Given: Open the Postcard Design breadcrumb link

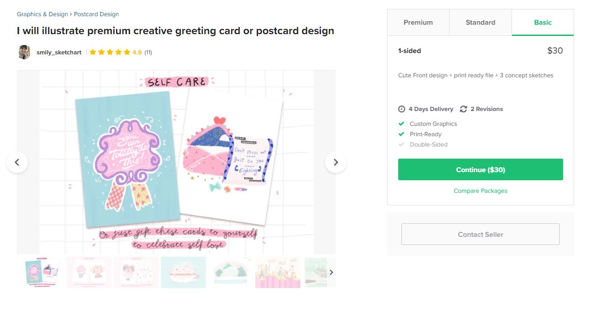Looking at the screenshot, I should [x=96, y=14].
